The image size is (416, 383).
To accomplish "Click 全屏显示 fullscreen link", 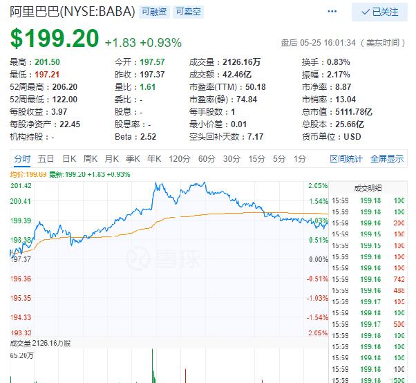I will point(387,159).
